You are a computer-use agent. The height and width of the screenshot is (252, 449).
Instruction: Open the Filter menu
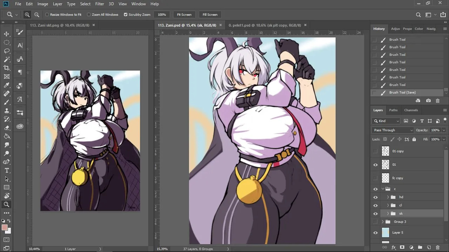coord(100,4)
